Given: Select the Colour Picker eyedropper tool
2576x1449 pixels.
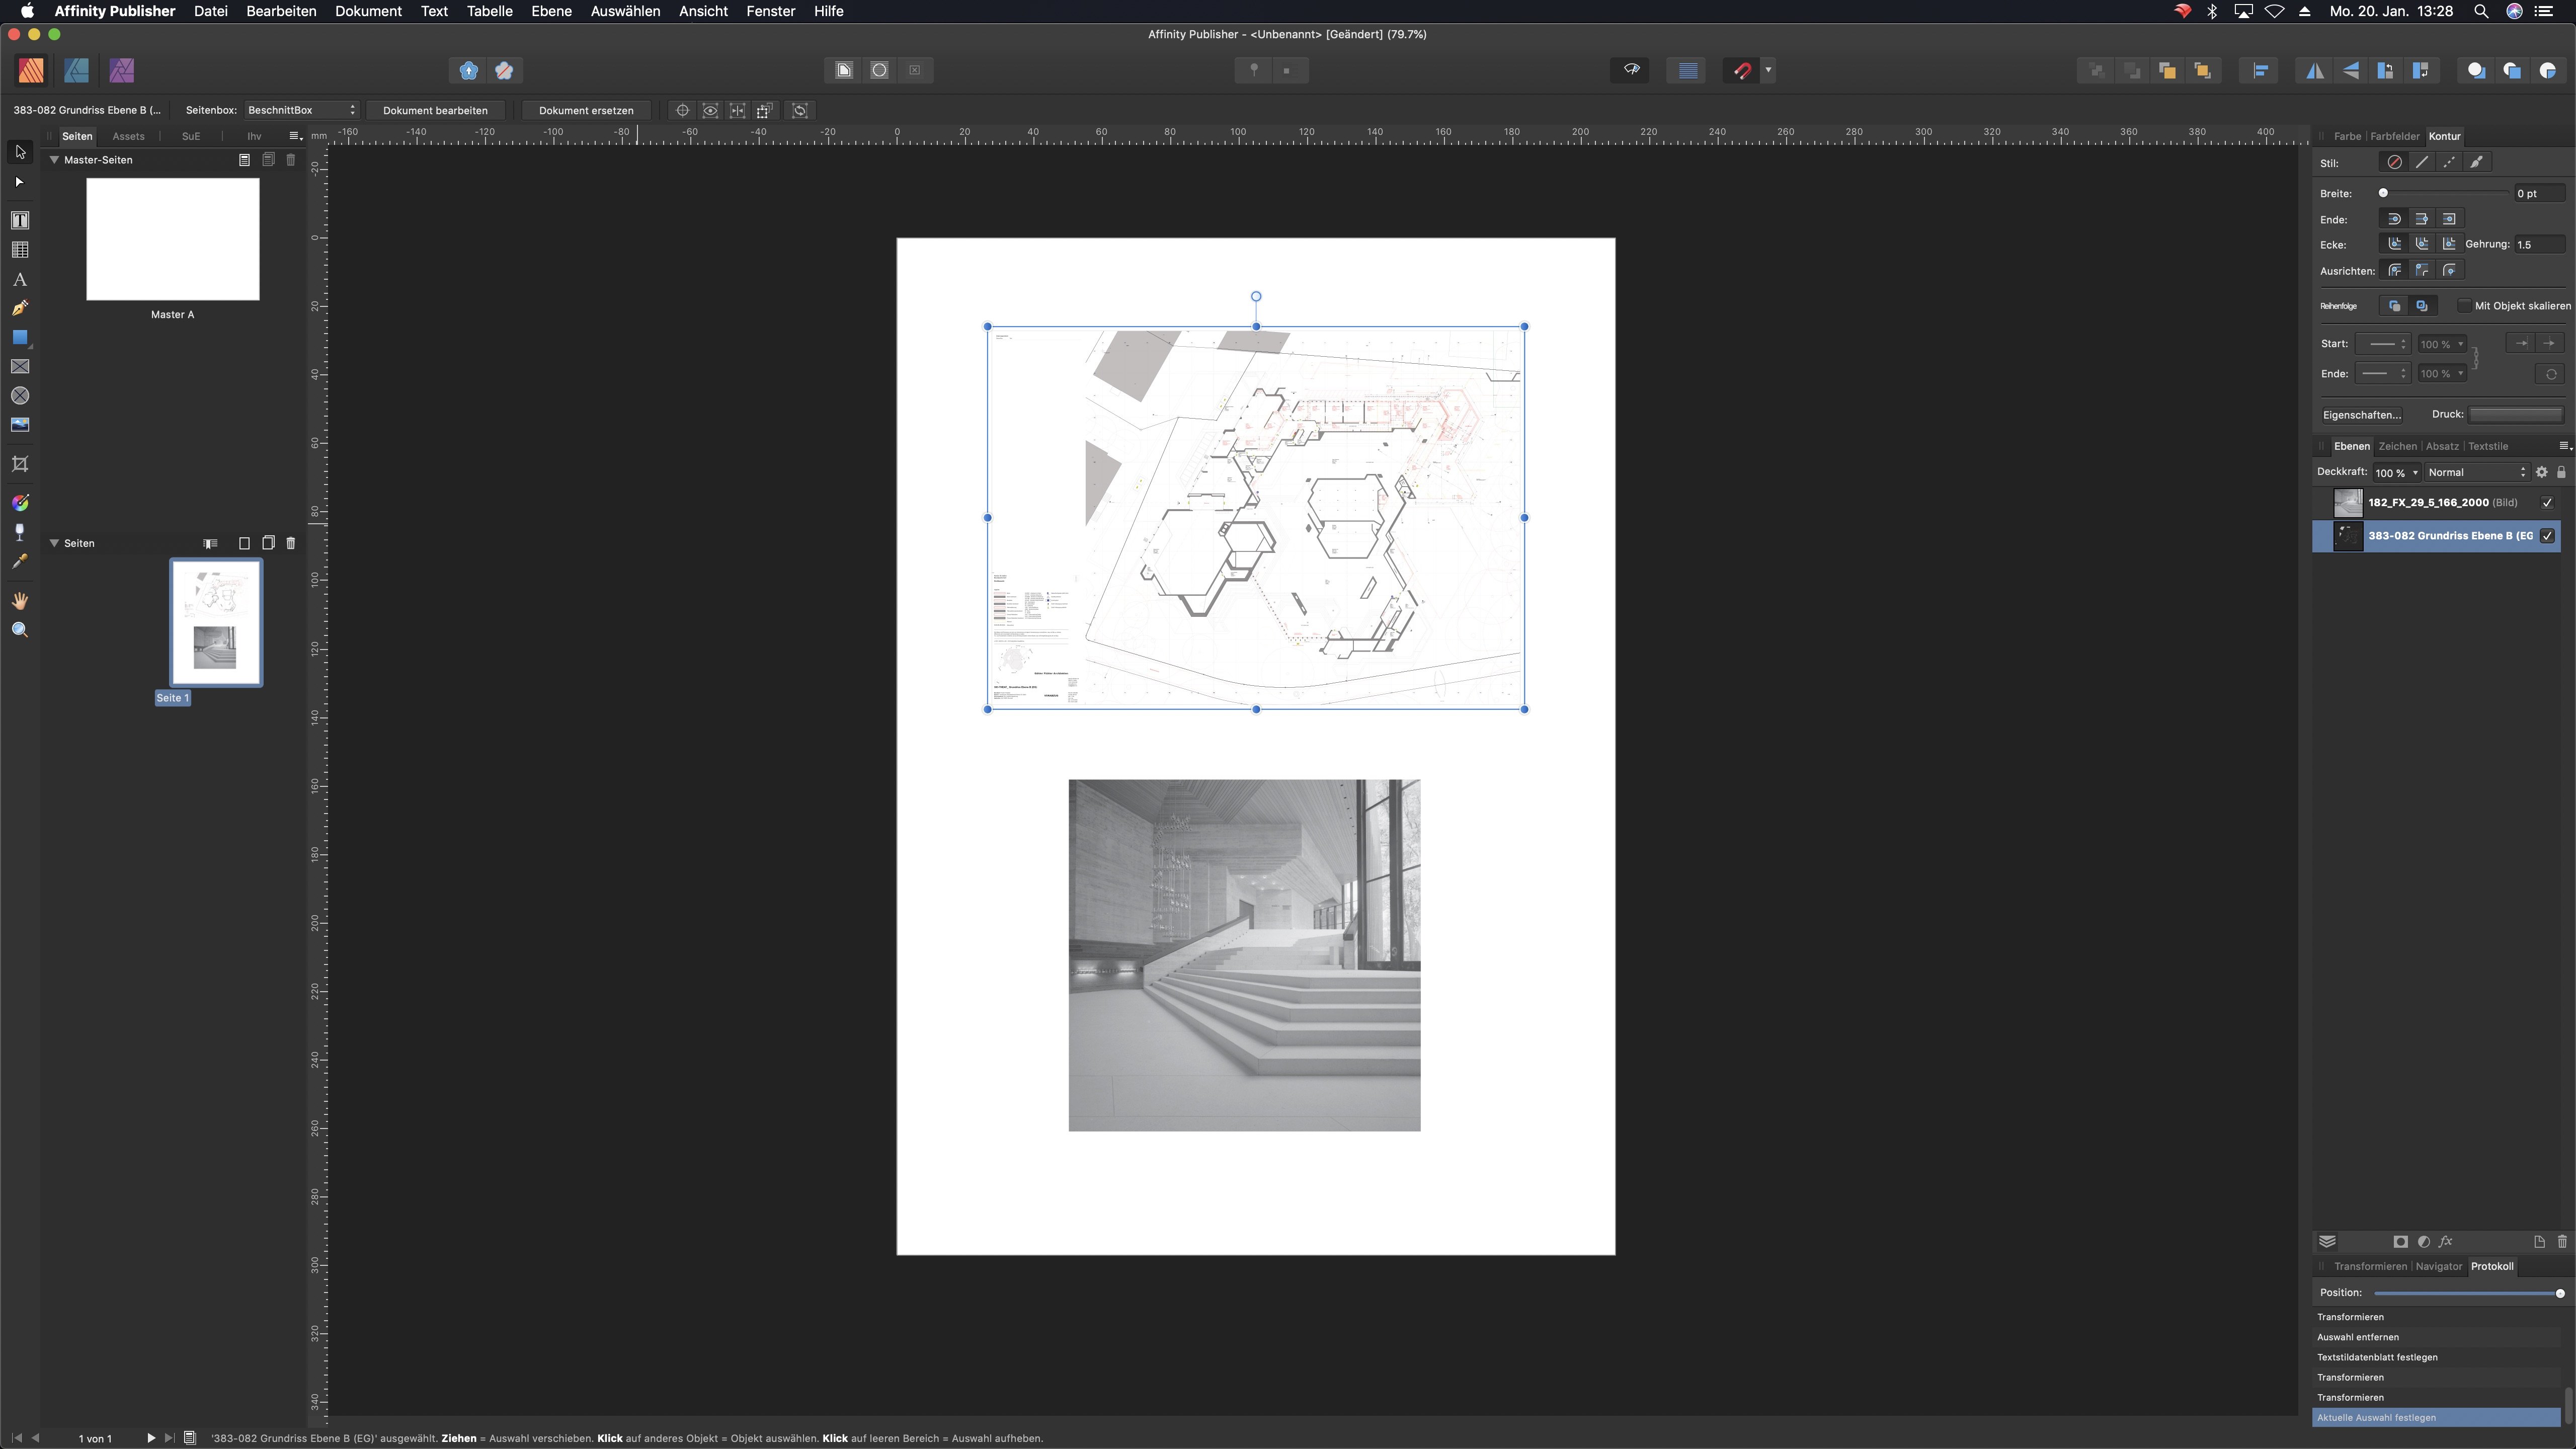Looking at the screenshot, I should 20,562.
